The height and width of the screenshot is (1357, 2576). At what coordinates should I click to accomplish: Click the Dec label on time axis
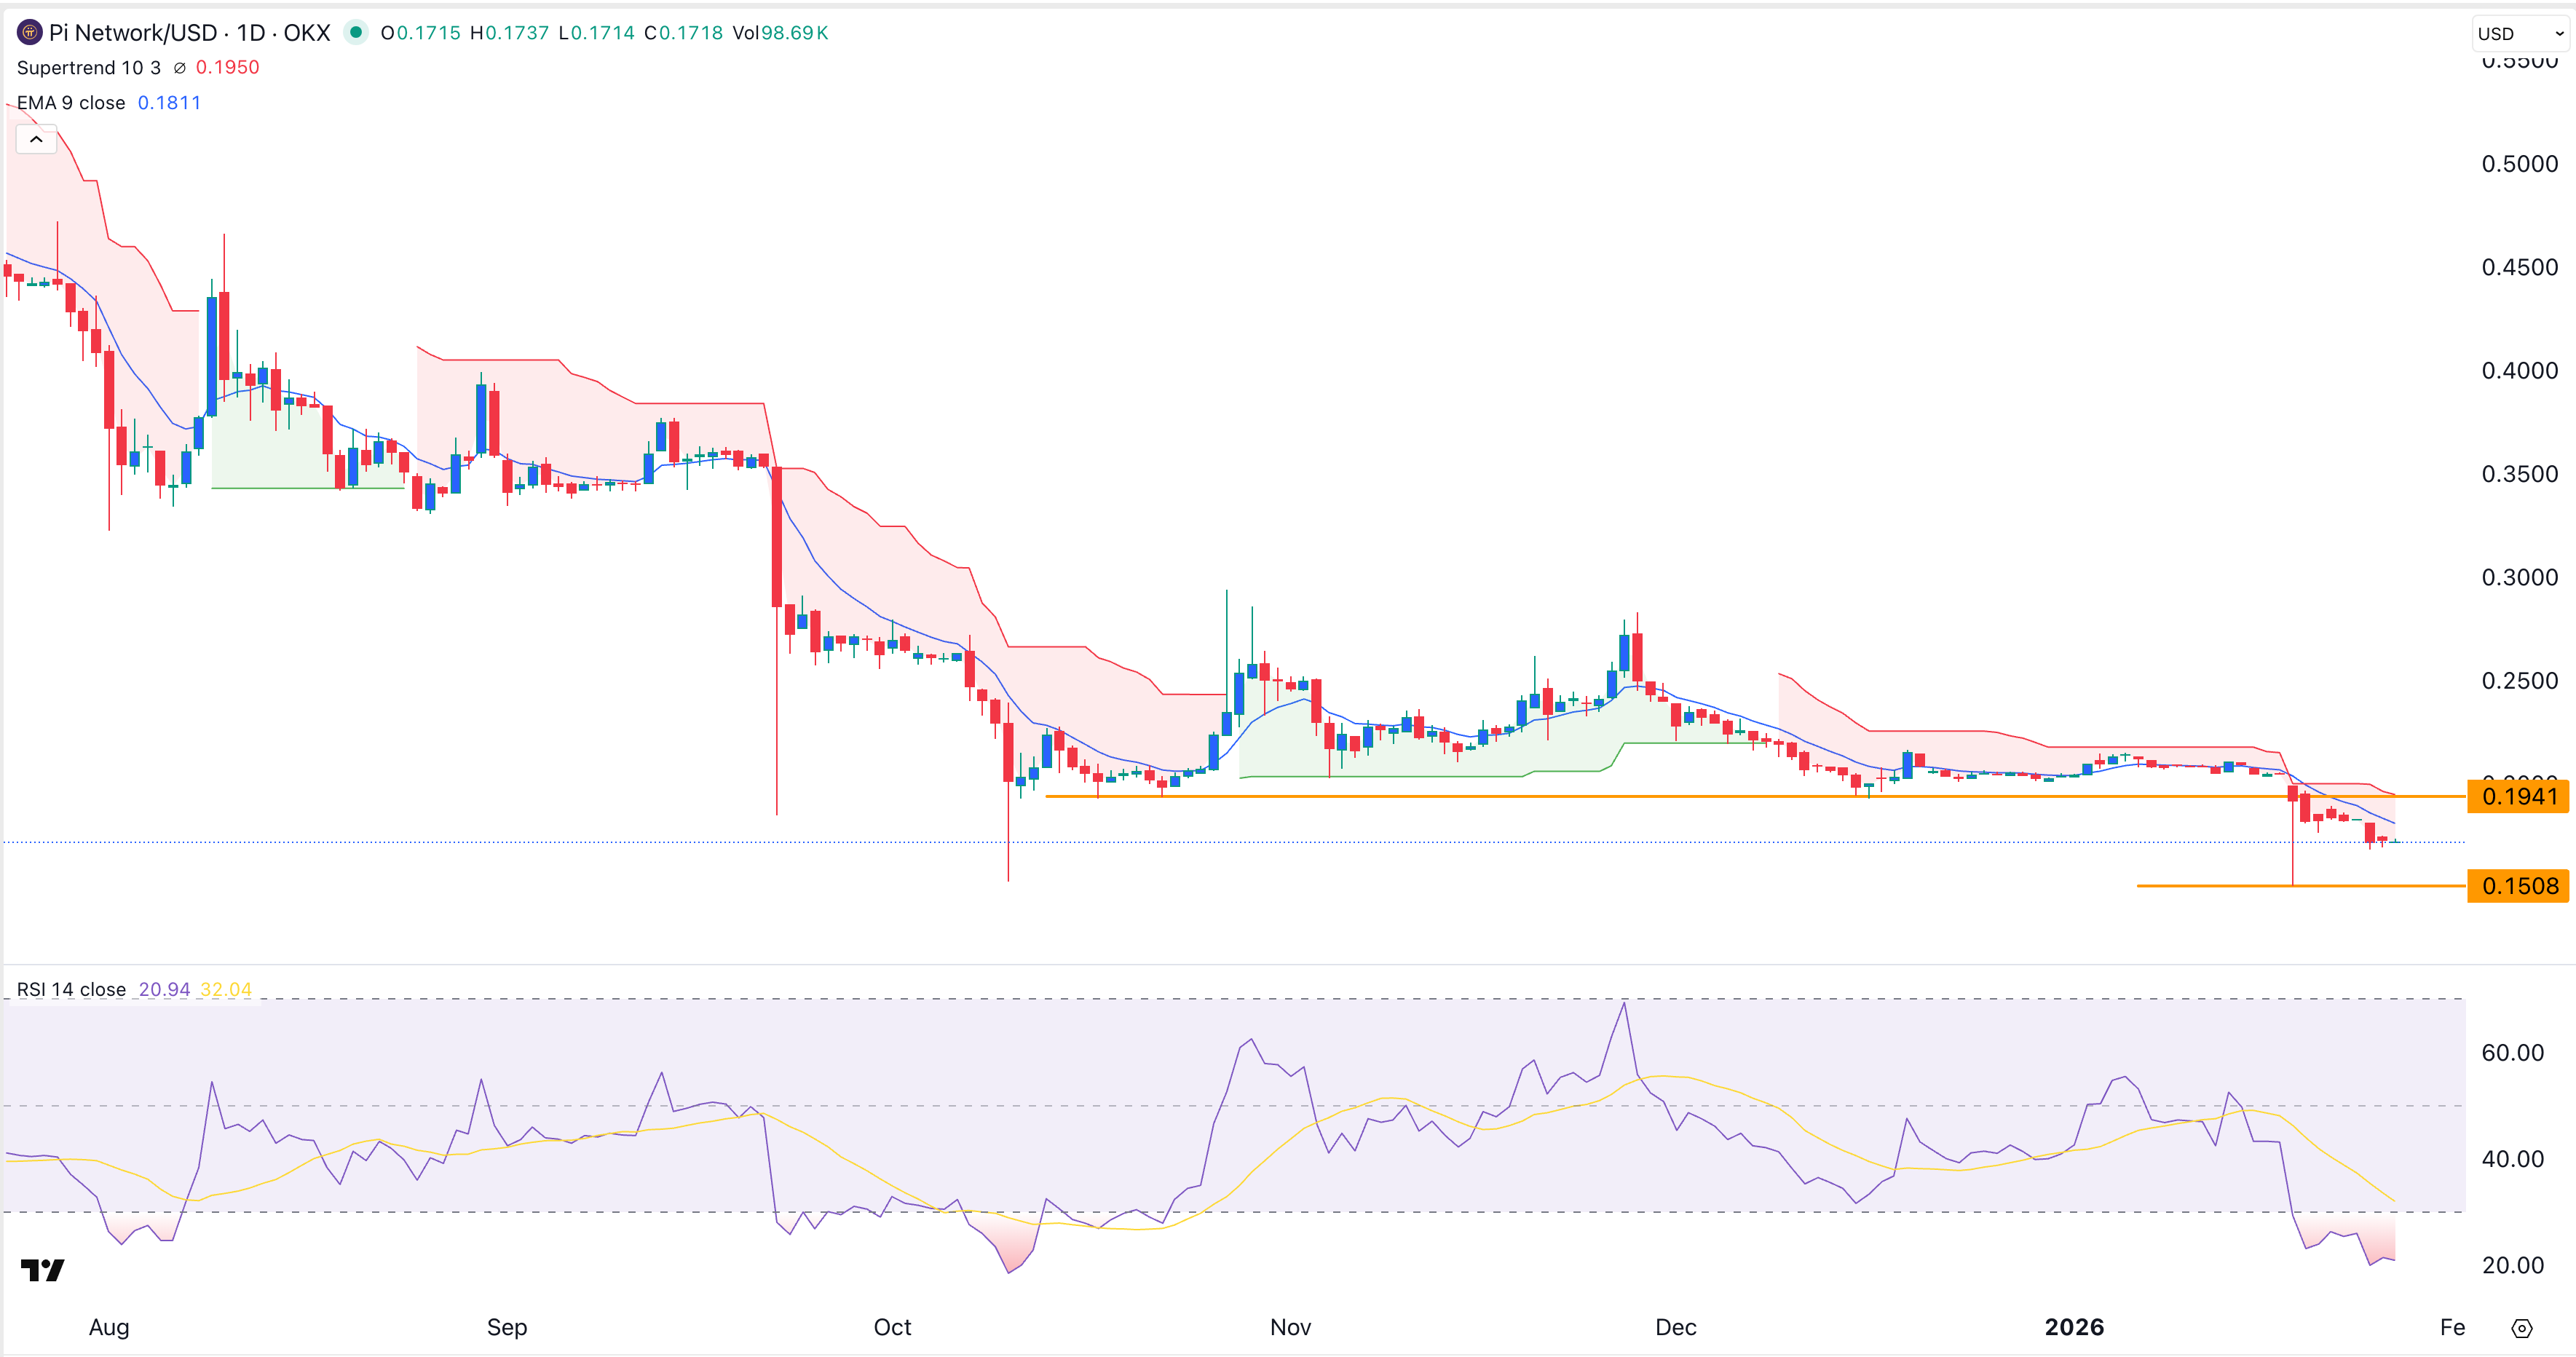point(1676,1327)
